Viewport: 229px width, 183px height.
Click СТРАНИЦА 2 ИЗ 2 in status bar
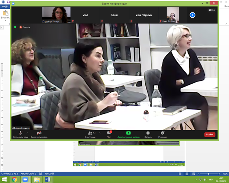point(10,174)
